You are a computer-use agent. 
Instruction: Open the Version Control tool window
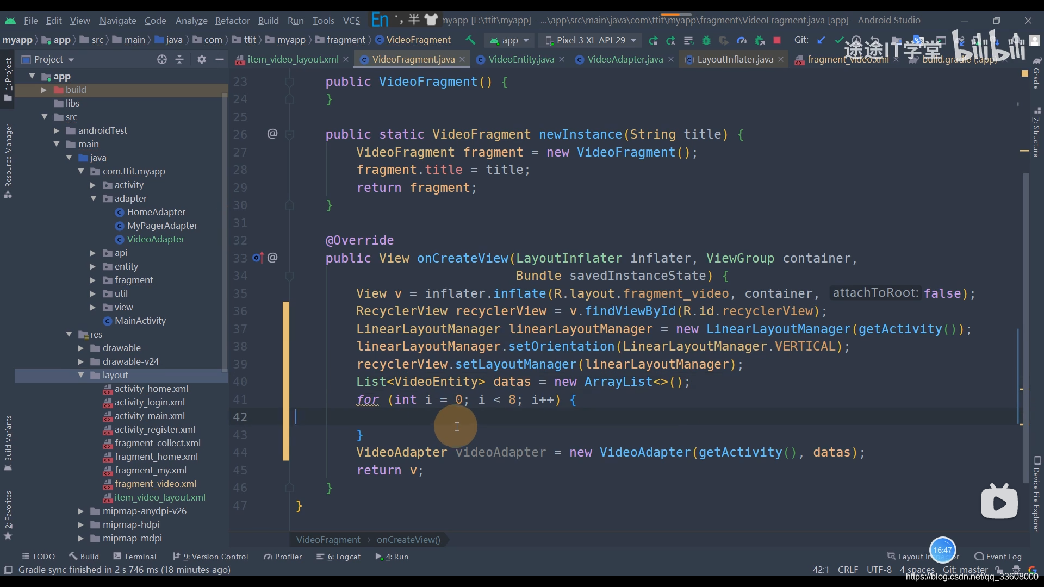[210, 557]
